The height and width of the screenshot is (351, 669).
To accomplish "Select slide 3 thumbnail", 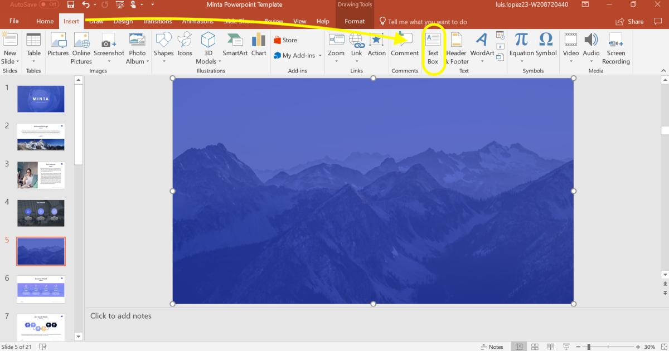I will [x=41, y=174].
